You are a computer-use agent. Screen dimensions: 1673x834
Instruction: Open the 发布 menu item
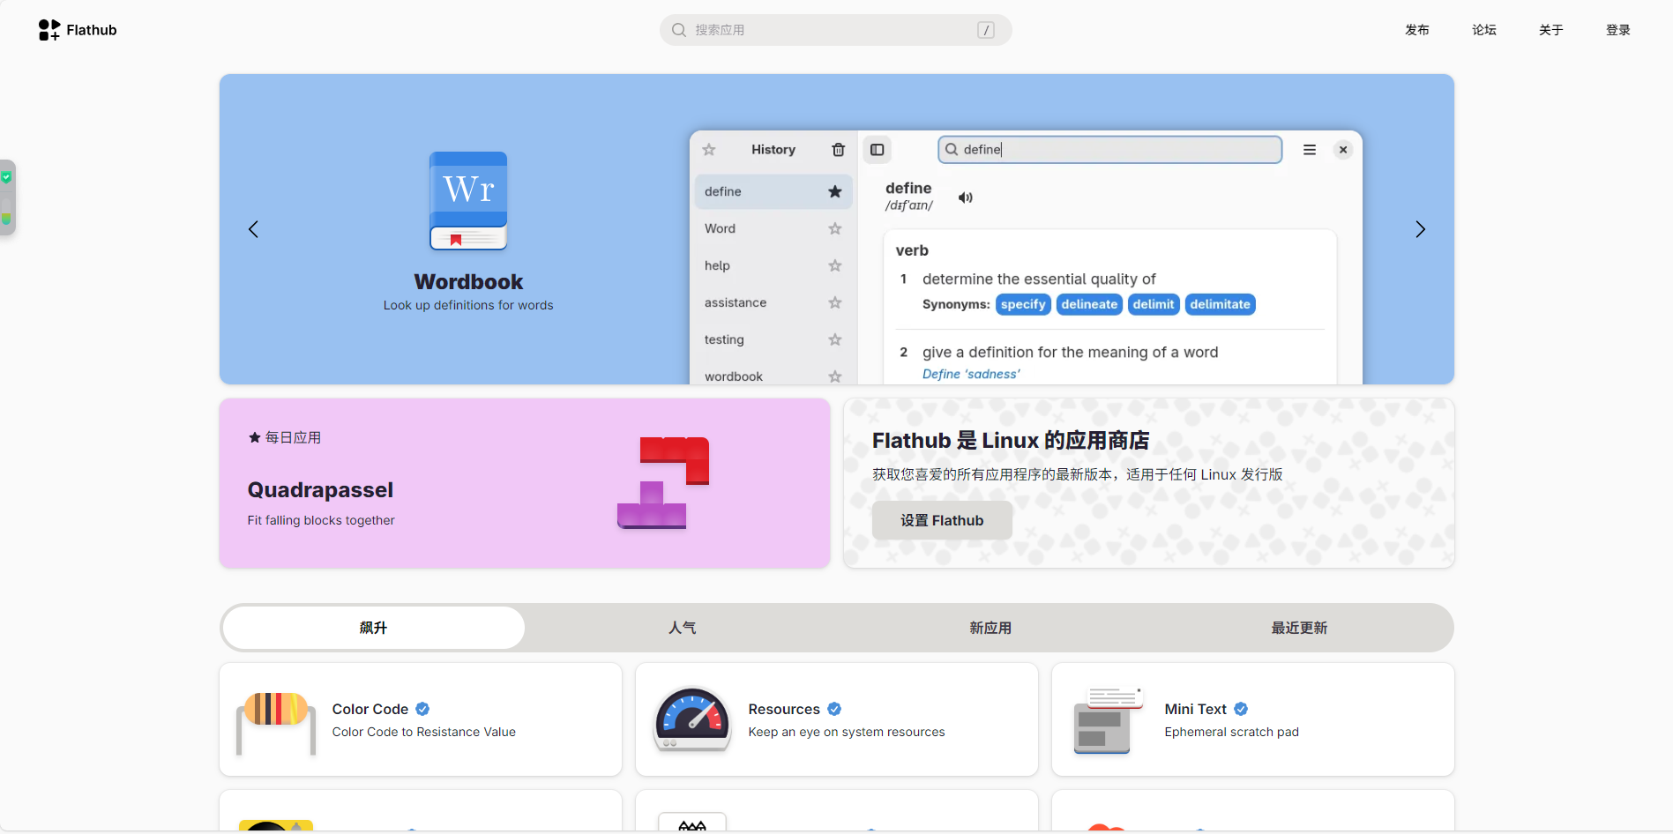click(x=1416, y=30)
